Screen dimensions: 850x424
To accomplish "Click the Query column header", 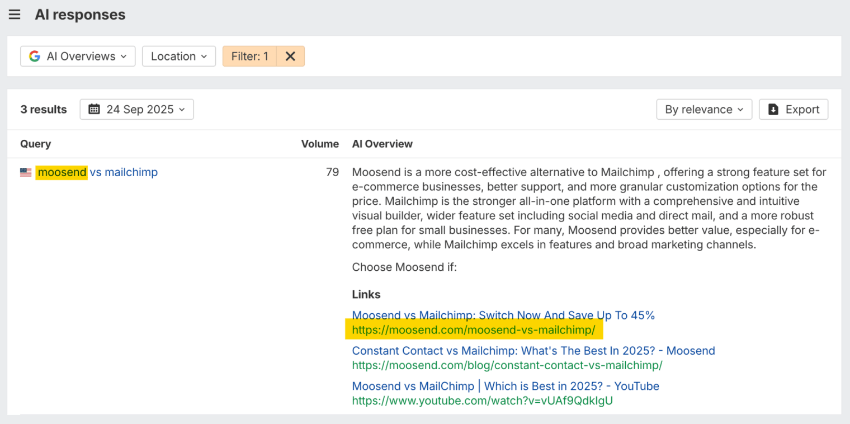I will 36,144.
